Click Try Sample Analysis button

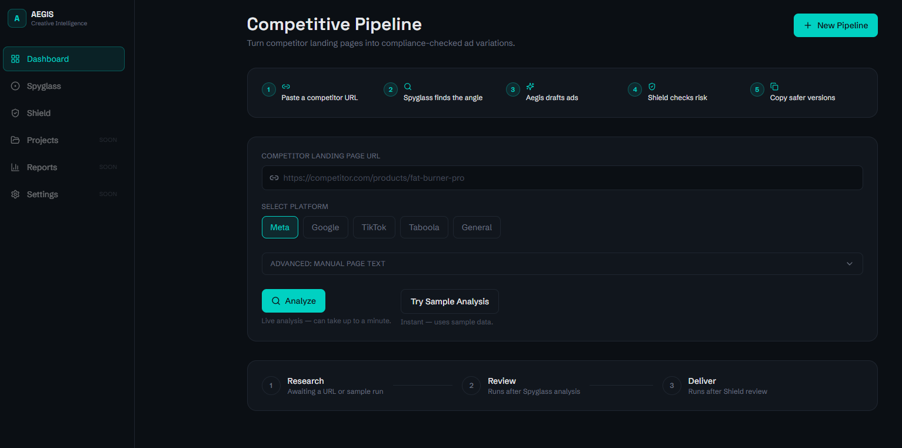pos(450,301)
